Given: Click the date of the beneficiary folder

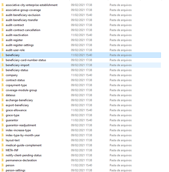Looking at the screenshot, I should pyautogui.click(x=81, y=55).
